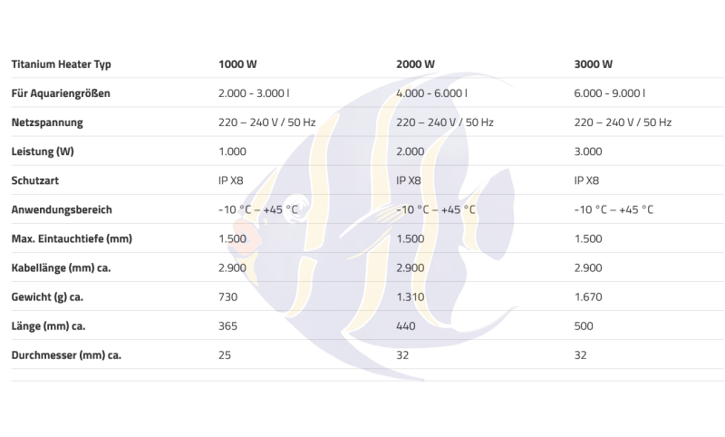725x437 pixels.
Task: Click the 3000 W column header
Action: click(594, 63)
